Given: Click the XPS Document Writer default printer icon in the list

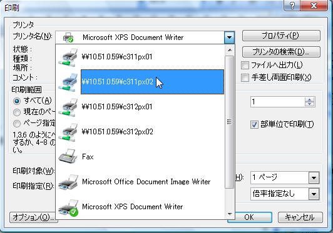Looking at the screenshot, I should 68,207.
